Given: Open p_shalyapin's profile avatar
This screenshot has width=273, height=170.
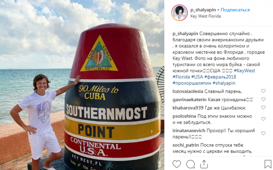Looking at the screenshot, I should pos(179,13).
